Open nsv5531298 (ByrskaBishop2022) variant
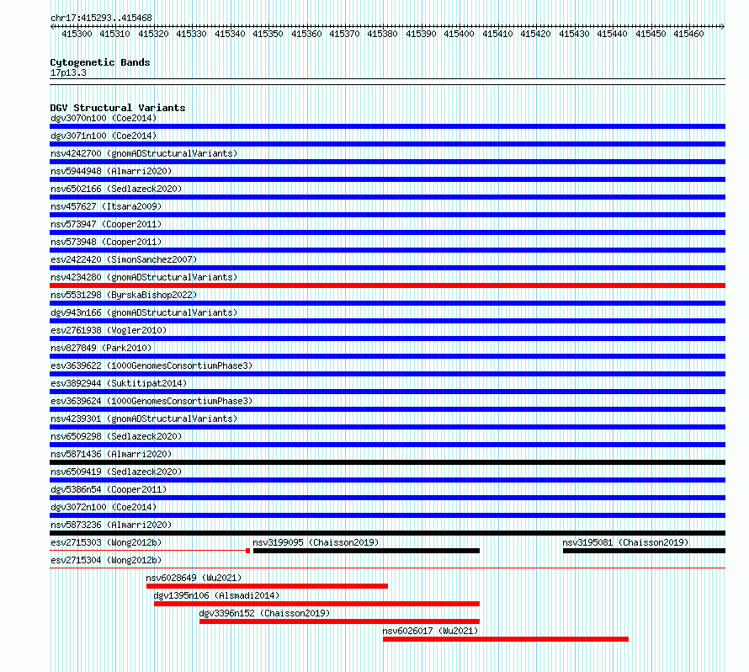Viewport: 749px width, 672px height. coord(124,295)
